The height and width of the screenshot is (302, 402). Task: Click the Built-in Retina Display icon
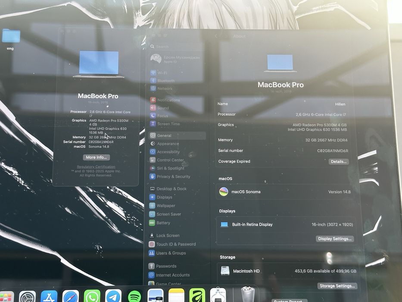(x=224, y=224)
